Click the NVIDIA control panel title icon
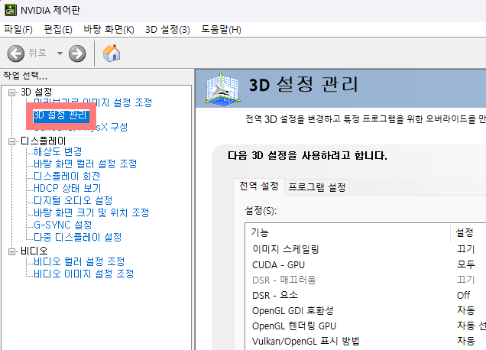This screenshot has width=486, height=350. point(11,10)
